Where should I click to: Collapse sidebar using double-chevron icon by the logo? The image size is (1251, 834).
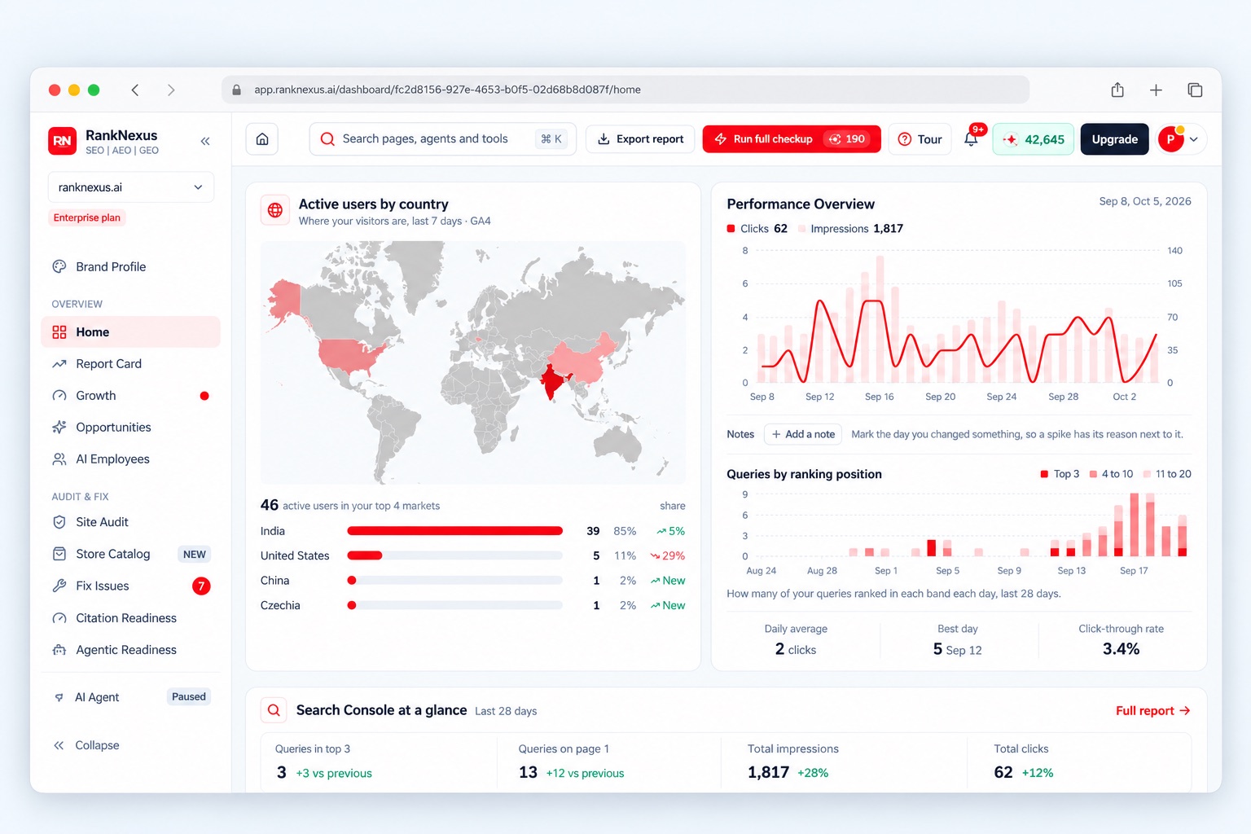tap(205, 141)
